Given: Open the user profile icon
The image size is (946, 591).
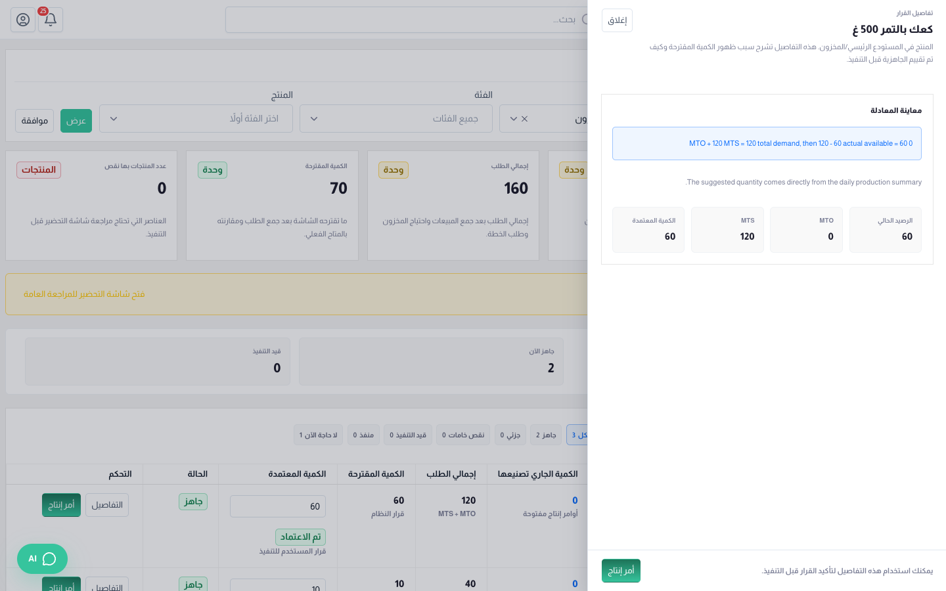Looking at the screenshot, I should [23, 20].
